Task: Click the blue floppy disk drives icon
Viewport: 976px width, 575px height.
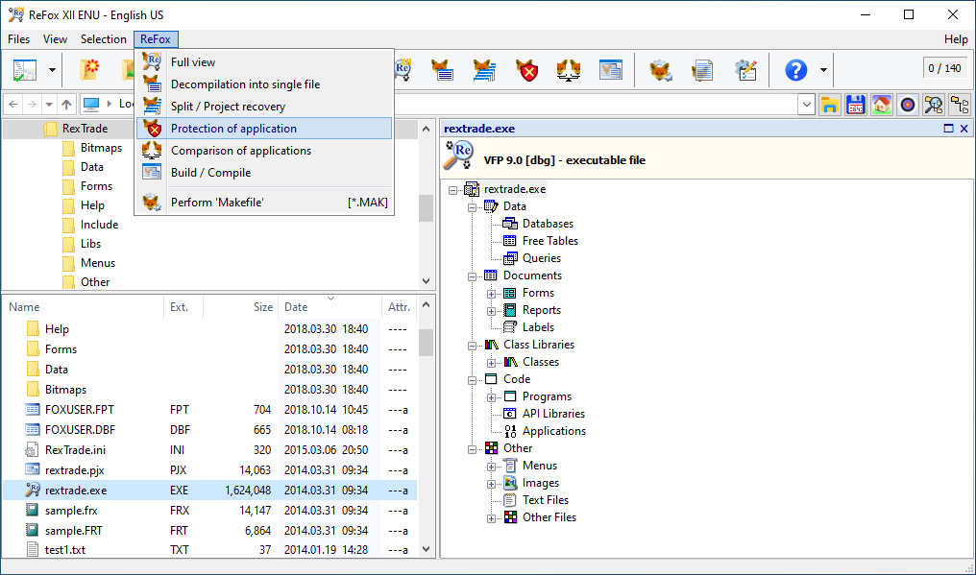Action: click(x=856, y=105)
